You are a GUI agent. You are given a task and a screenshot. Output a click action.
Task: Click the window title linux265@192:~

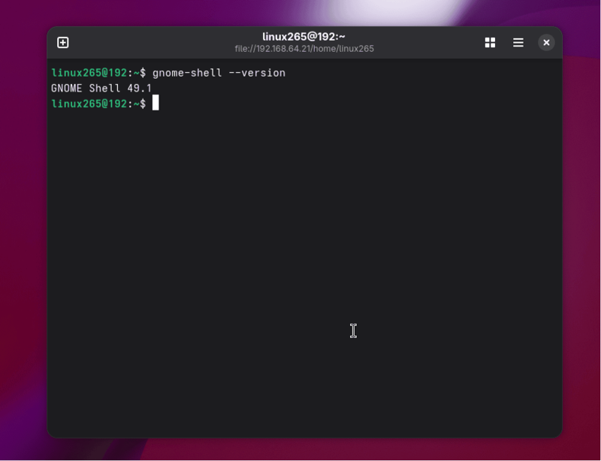point(304,37)
